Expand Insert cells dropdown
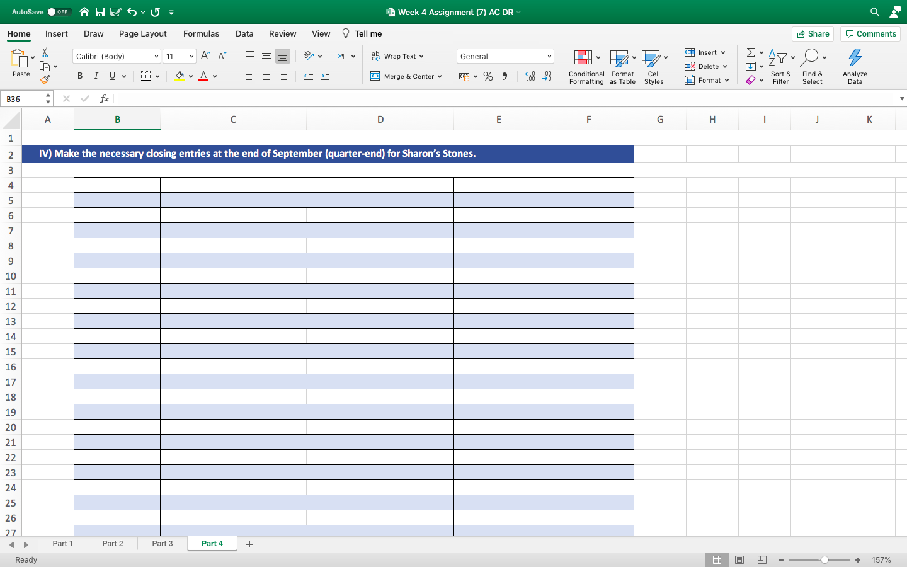 (723, 52)
